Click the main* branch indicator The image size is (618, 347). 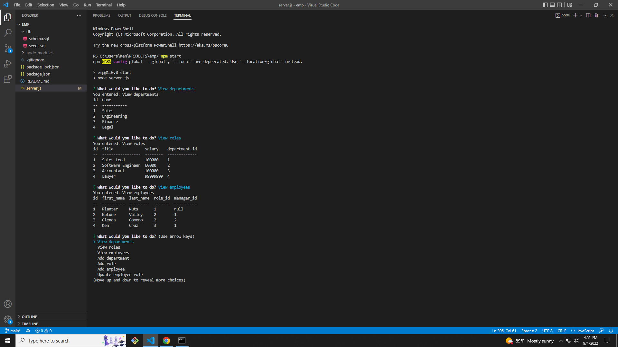click(13, 331)
